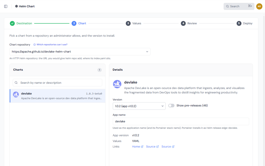Click external-link icon of first Source
The height and width of the screenshot is (166, 265).
click(x=157, y=147)
